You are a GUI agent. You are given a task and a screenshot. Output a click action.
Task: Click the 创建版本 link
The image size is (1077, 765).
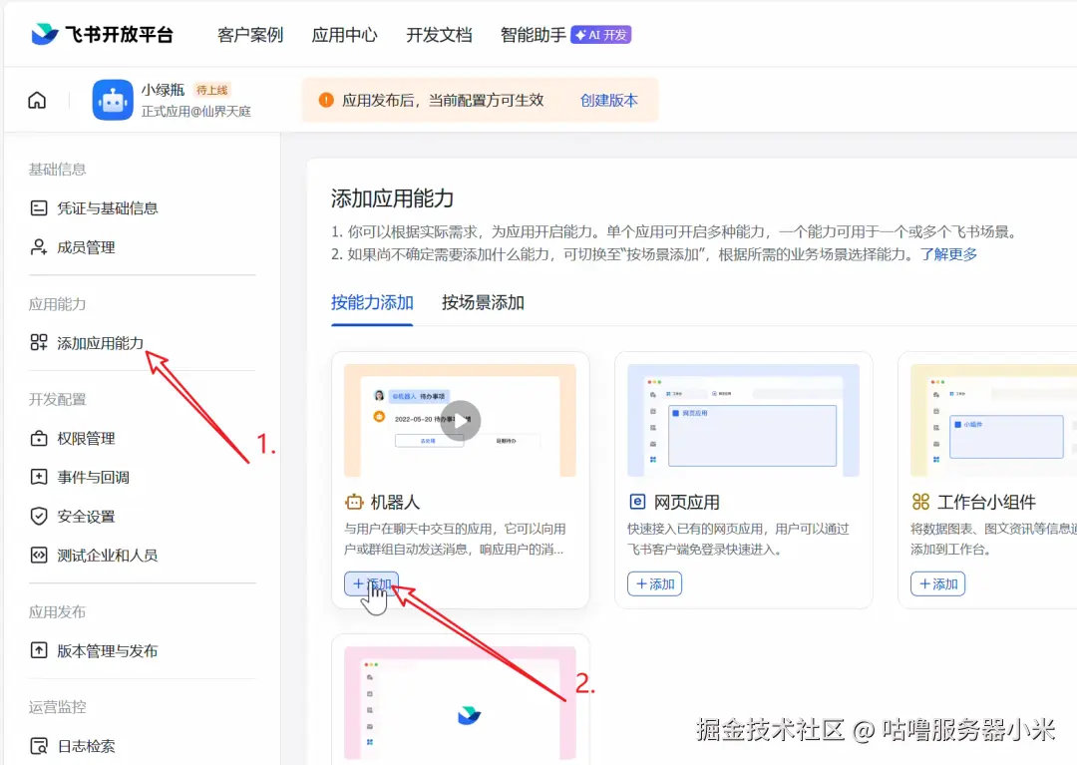point(608,101)
